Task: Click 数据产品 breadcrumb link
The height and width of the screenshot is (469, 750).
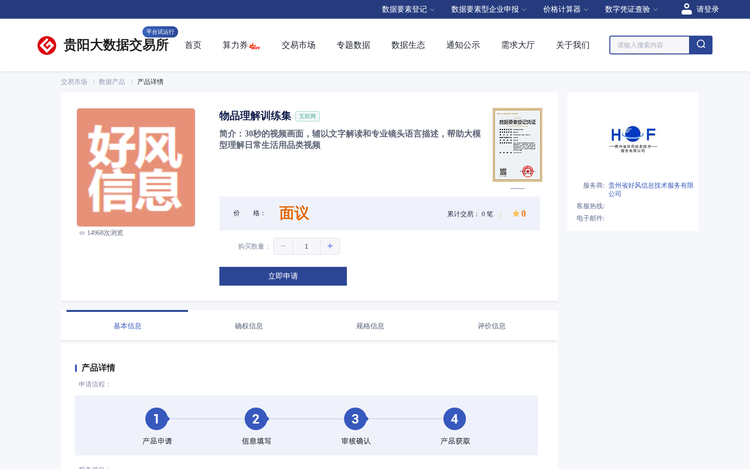Action: (112, 82)
